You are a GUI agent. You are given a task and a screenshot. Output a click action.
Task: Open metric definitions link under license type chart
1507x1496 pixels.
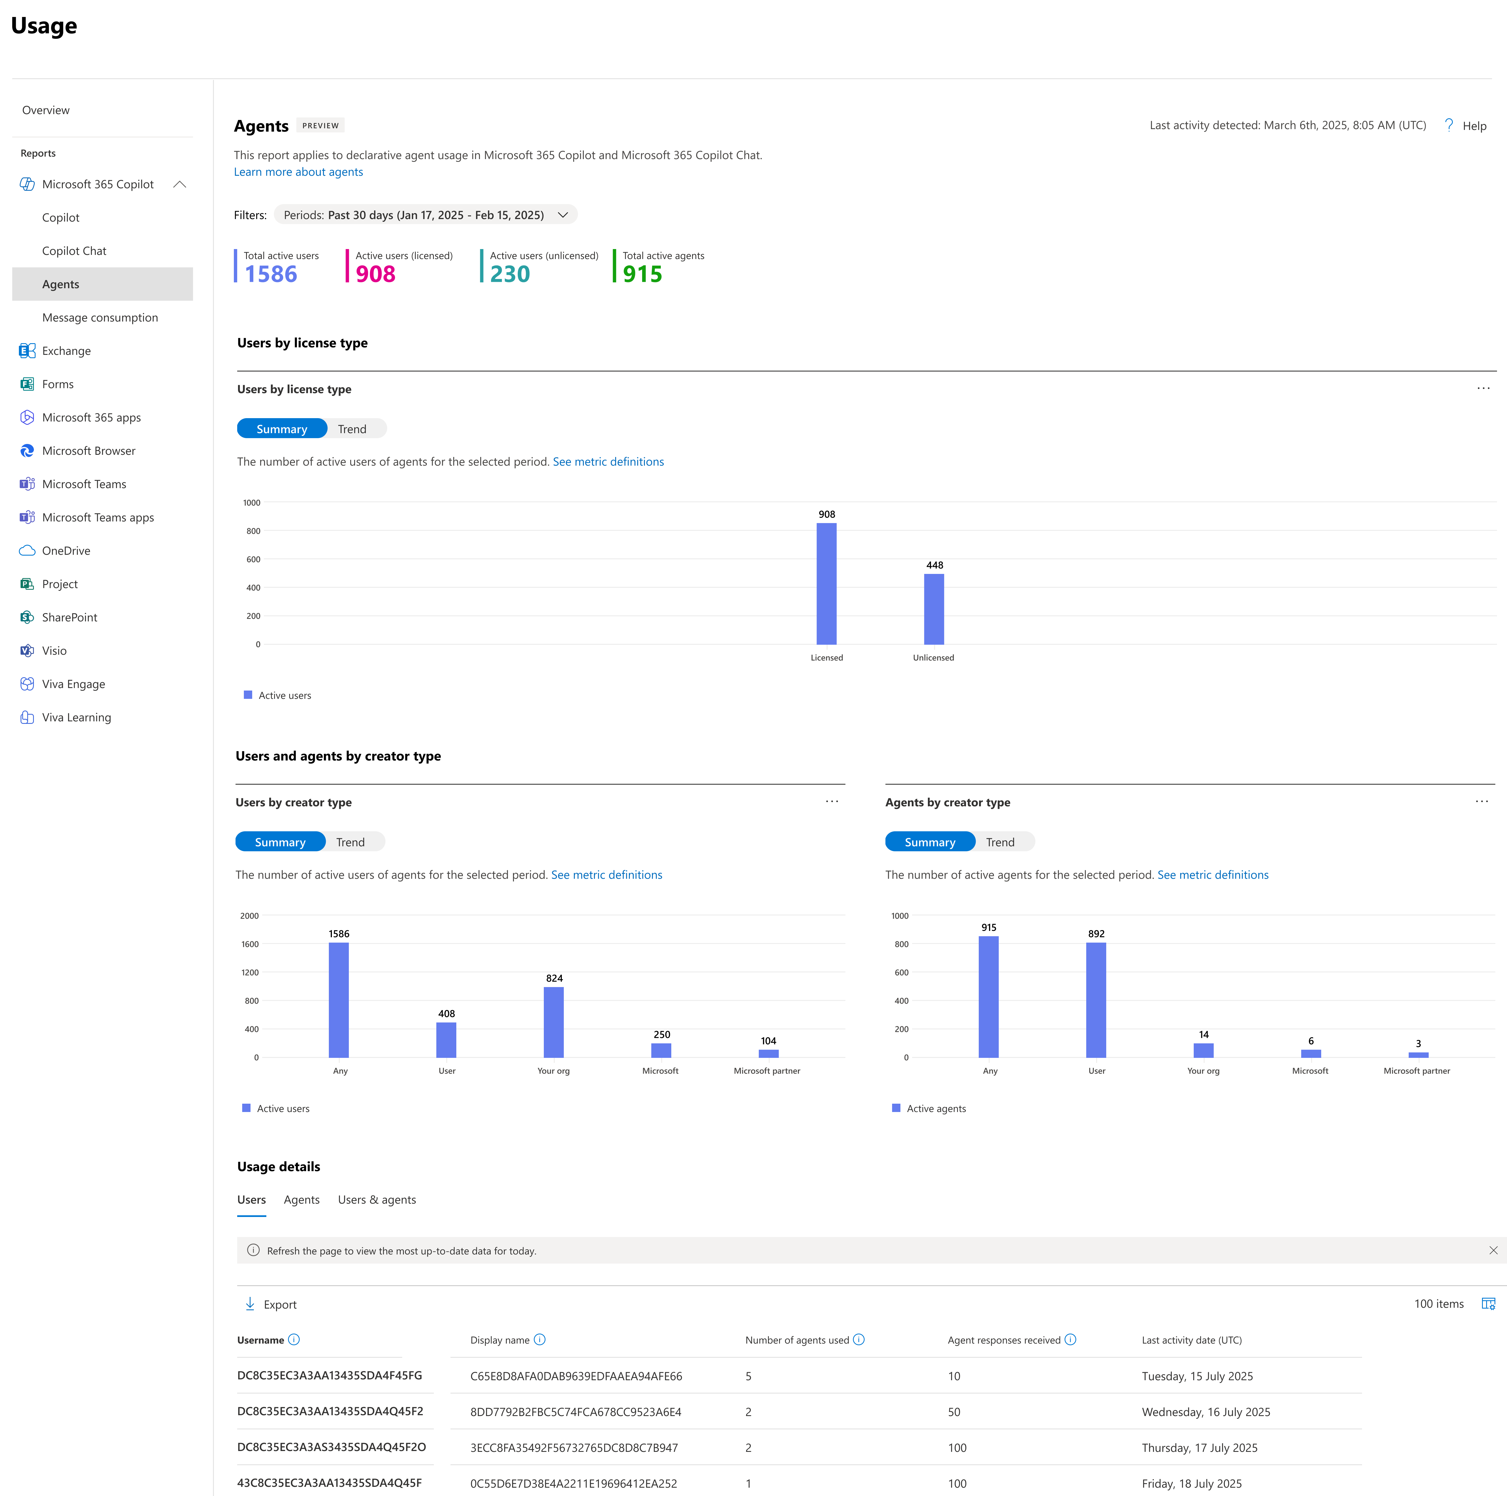coord(609,462)
